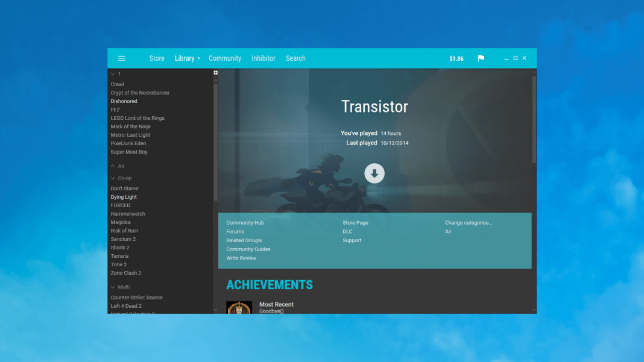The image size is (644, 362).
Task: Click the "14 hours" playtime value
Action: [x=391, y=133]
